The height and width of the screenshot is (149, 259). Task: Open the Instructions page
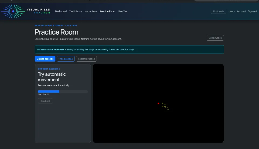[91, 11]
